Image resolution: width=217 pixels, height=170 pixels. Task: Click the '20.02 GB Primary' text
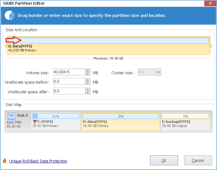pyautogui.click(x=45, y=126)
